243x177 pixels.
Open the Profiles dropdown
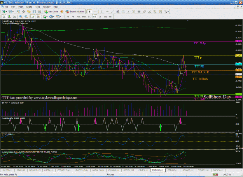click(11, 12)
